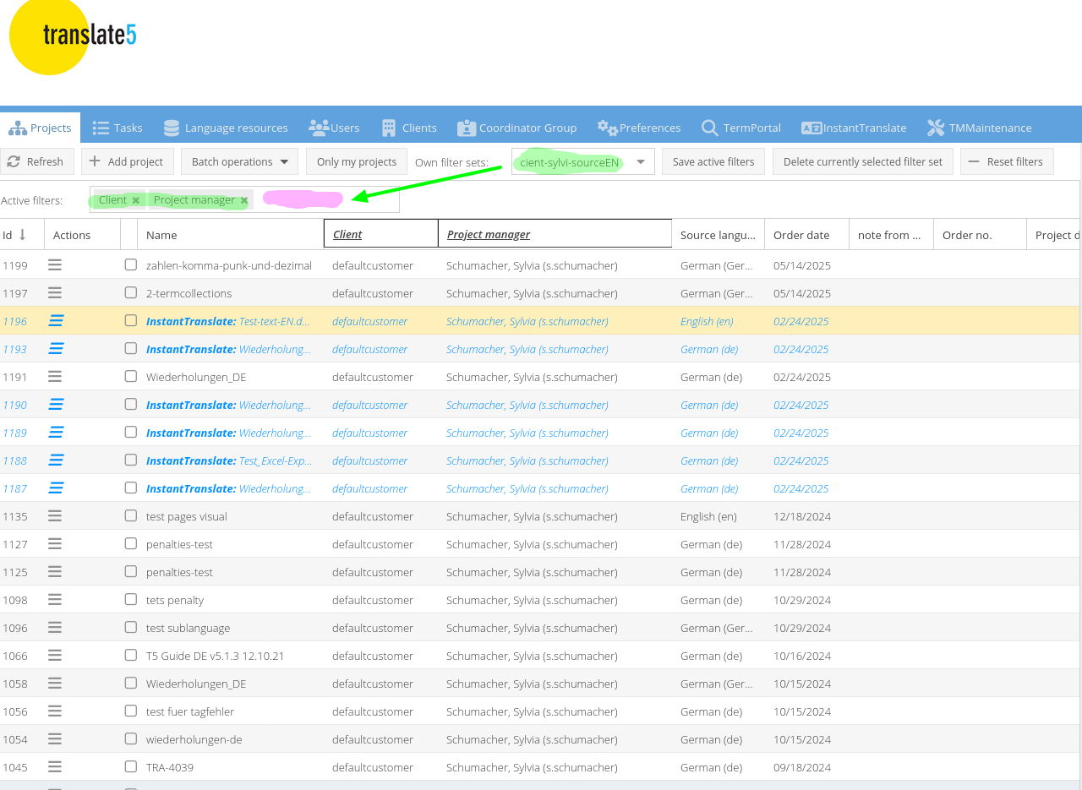1082x790 pixels.
Task: Click Save active filters button
Action: (x=713, y=161)
